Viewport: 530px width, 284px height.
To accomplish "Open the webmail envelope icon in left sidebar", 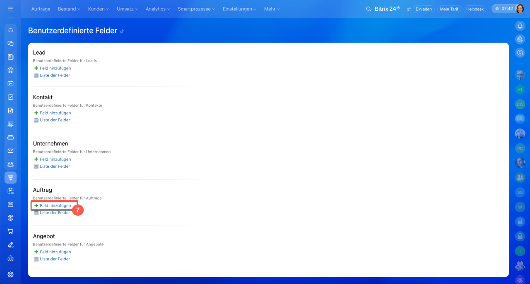I will 11,151.
